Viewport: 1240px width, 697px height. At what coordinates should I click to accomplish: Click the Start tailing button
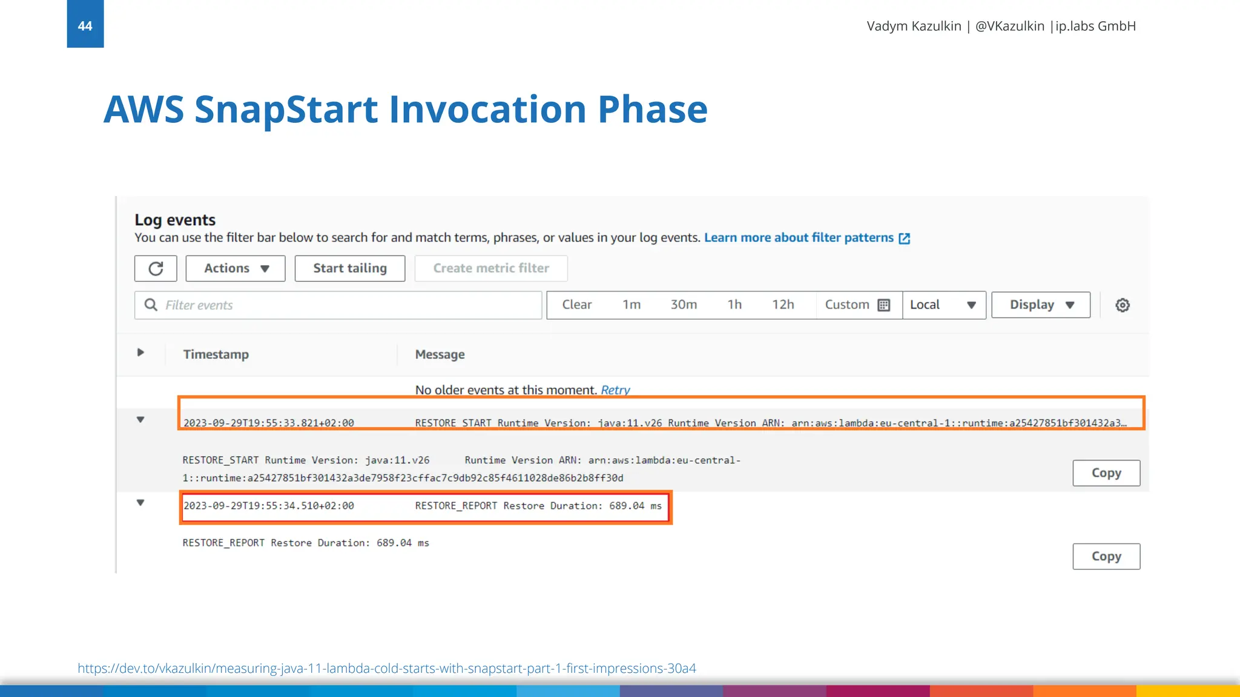349,269
